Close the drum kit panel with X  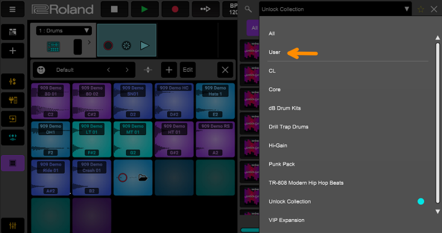tap(225, 70)
